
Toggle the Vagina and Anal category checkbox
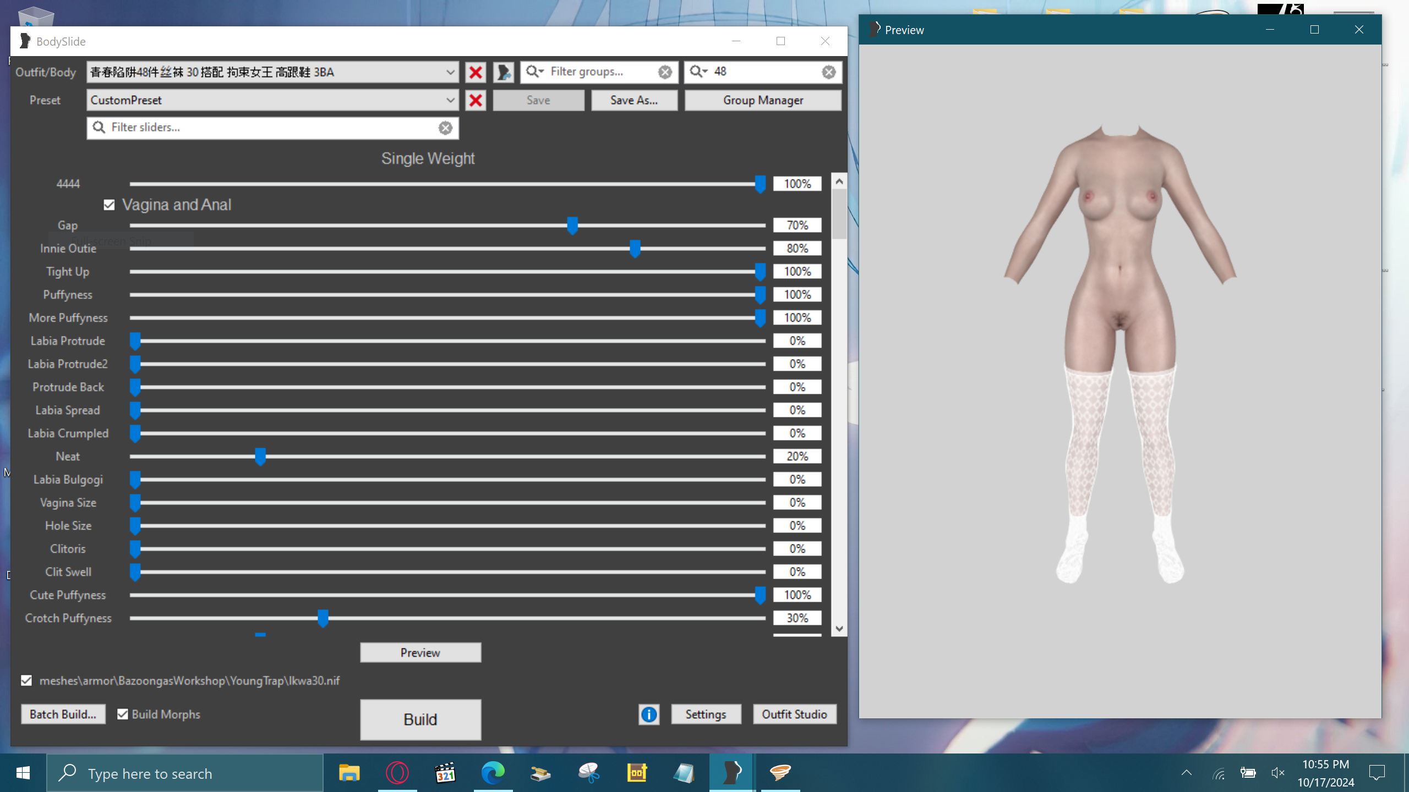109,205
